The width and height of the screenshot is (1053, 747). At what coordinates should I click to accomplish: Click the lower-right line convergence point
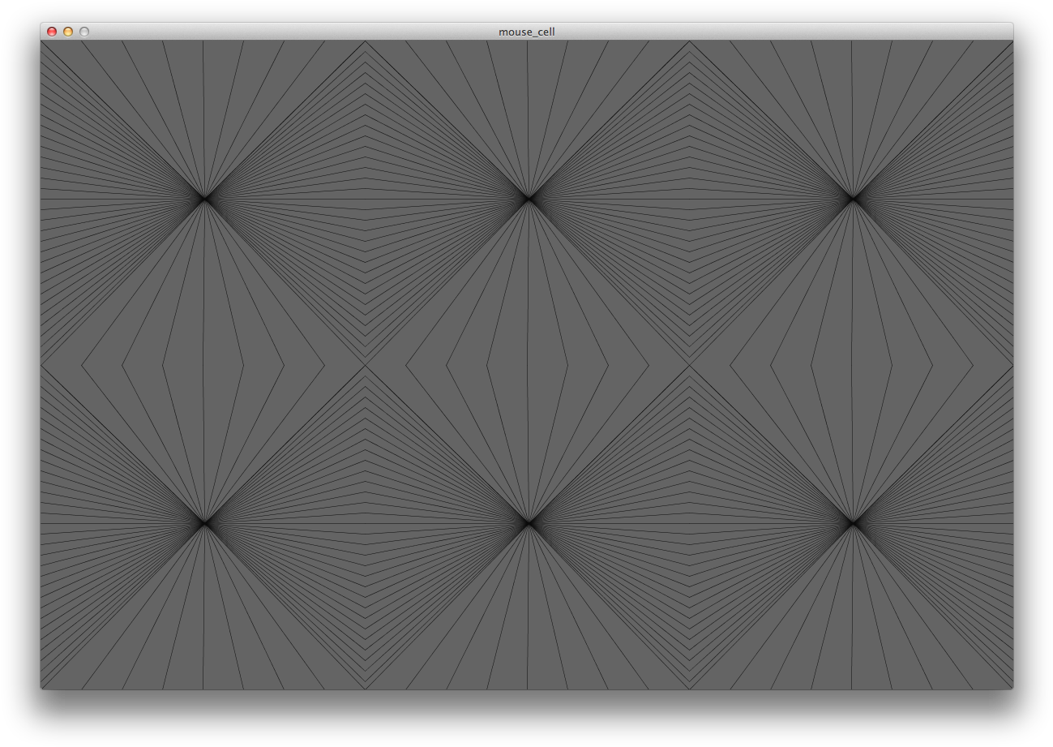coord(853,523)
